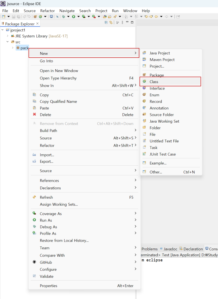
Task: Close the Package Explorer tab
Action: pyautogui.click(x=38, y=23)
